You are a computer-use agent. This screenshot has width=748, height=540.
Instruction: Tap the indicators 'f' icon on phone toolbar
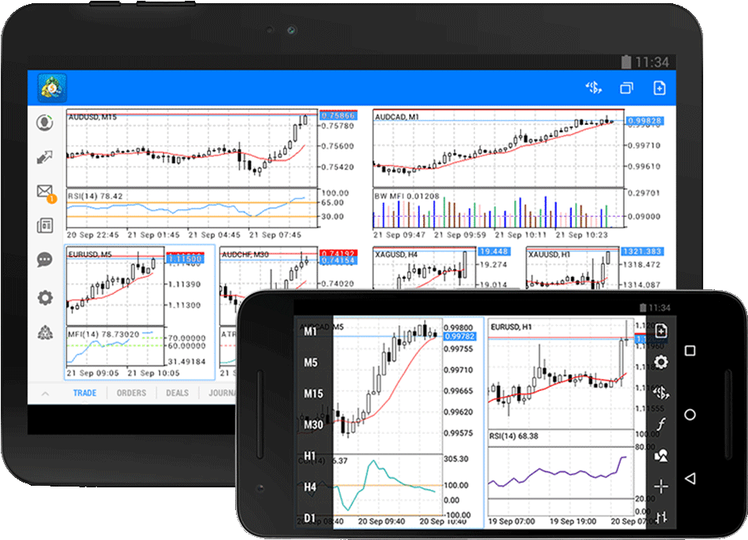(661, 424)
